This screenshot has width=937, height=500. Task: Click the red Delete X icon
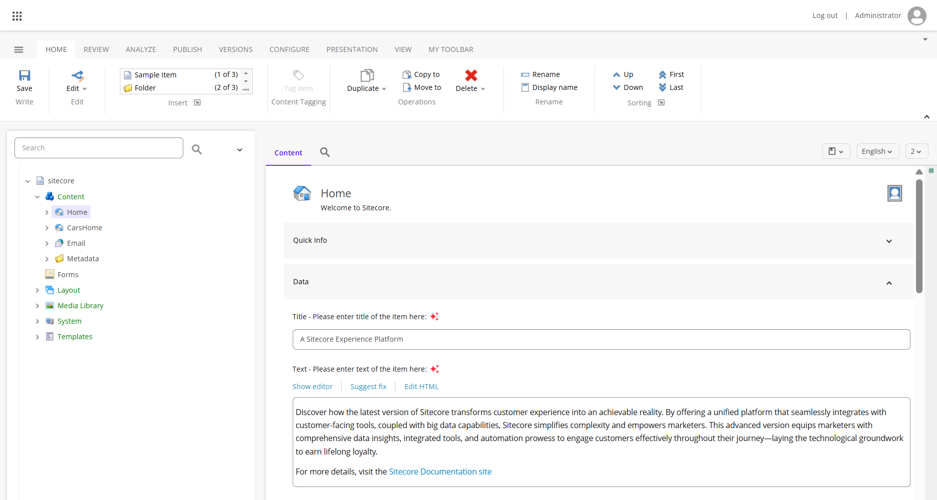point(471,75)
